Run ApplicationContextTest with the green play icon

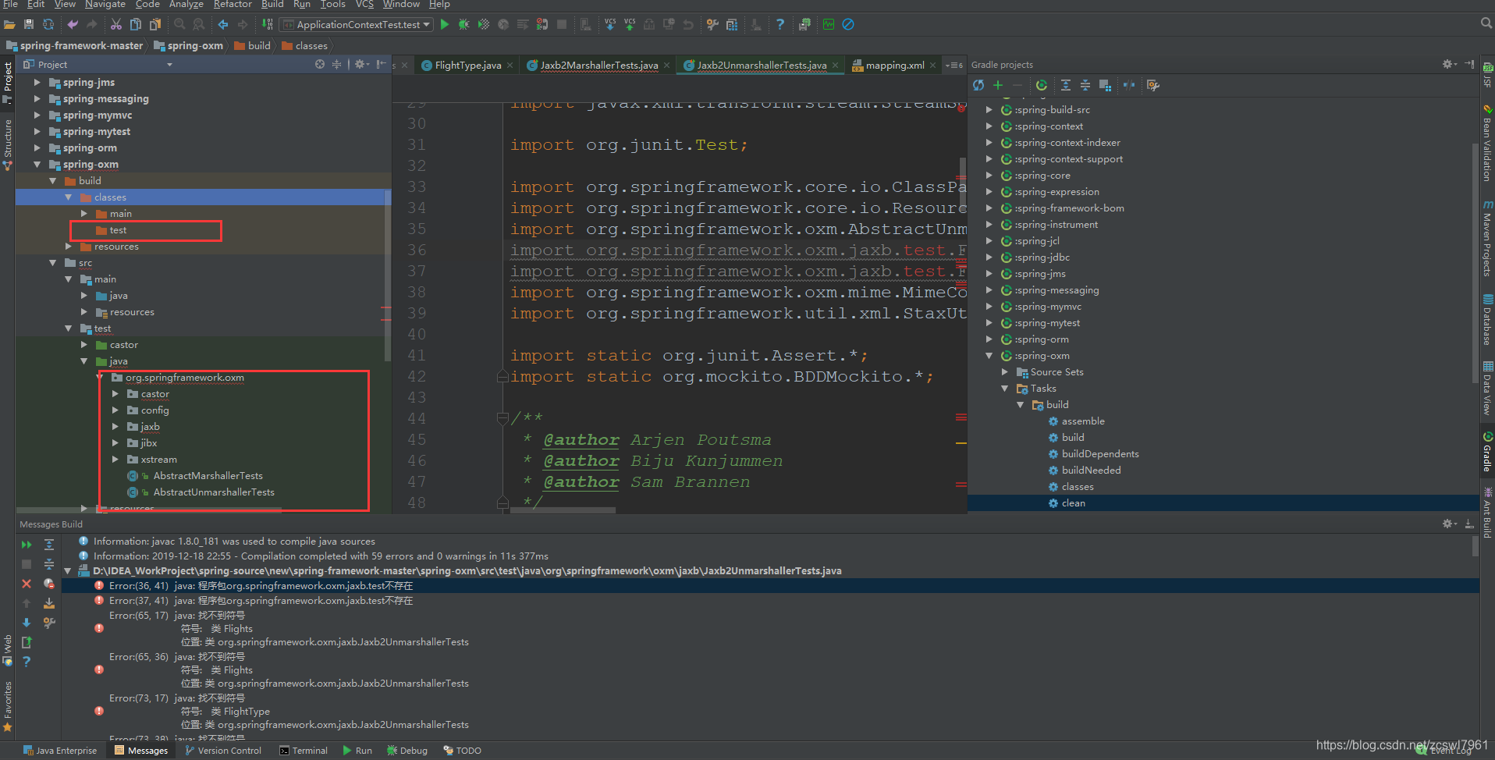pyautogui.click(x=445, y=24)
